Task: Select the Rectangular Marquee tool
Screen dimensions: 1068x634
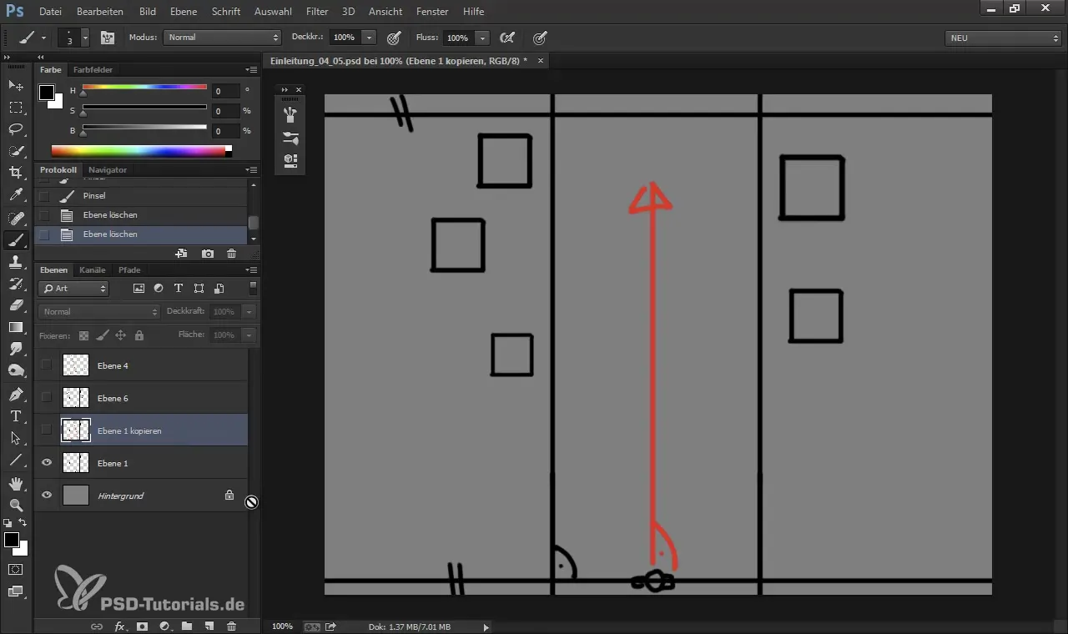Action: (16, 108)
